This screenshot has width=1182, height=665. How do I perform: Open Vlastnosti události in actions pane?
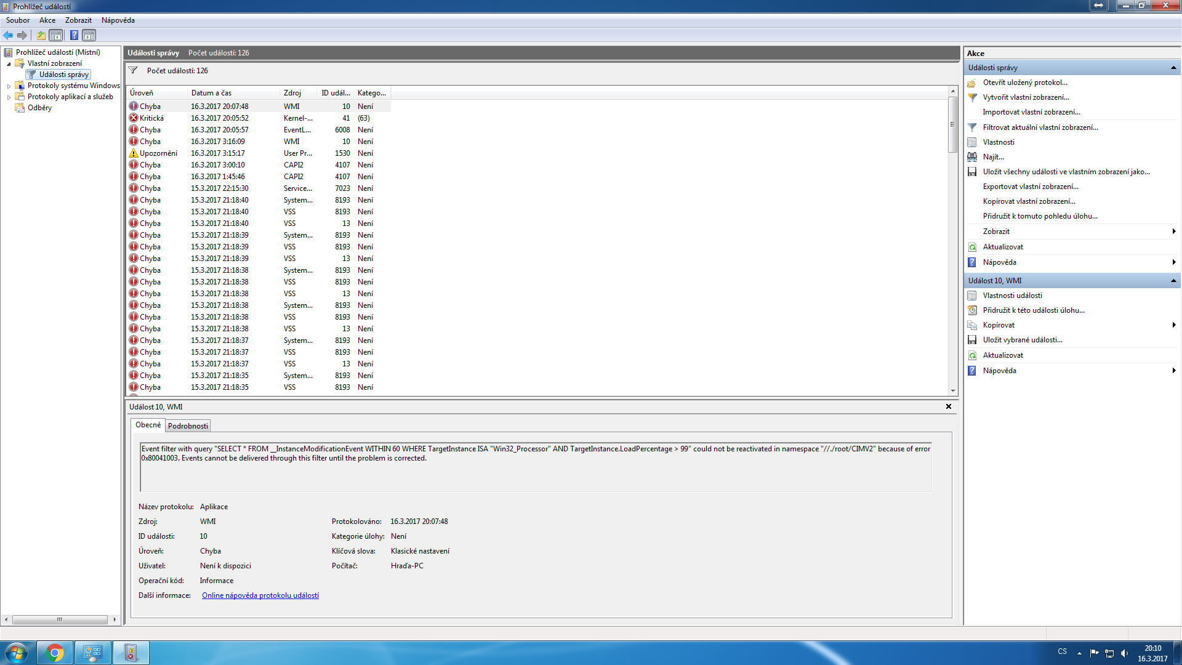[1012, 296]
